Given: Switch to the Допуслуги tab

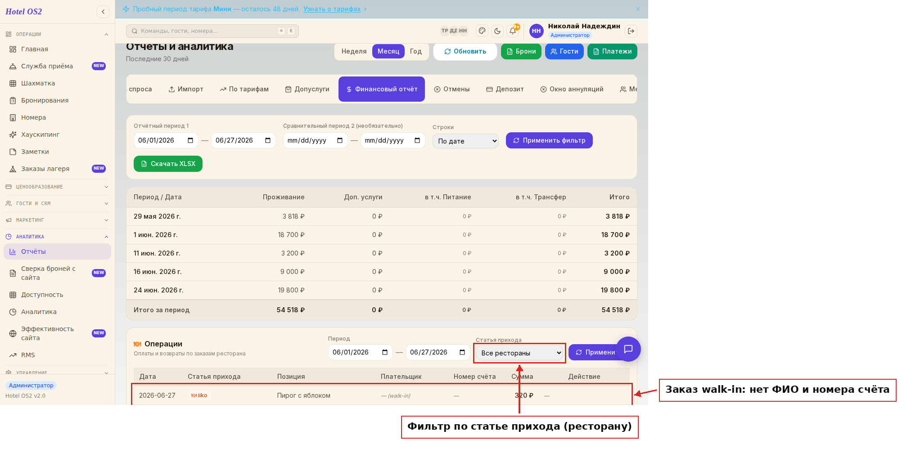Looking at the screenshot, I should pyautogui.click(x=307, y=89).
